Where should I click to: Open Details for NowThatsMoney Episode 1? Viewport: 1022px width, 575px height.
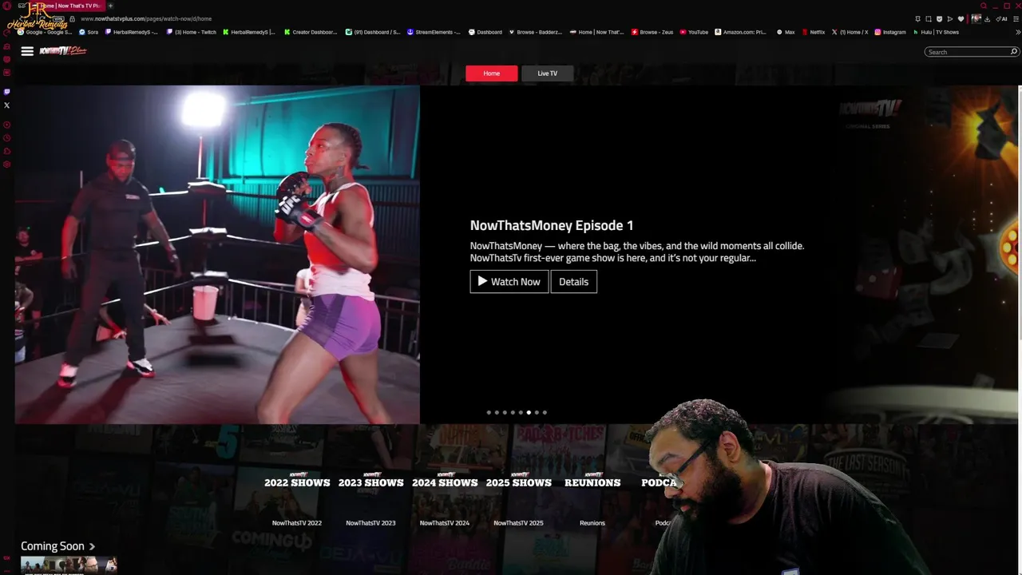[x=573, y=282]
